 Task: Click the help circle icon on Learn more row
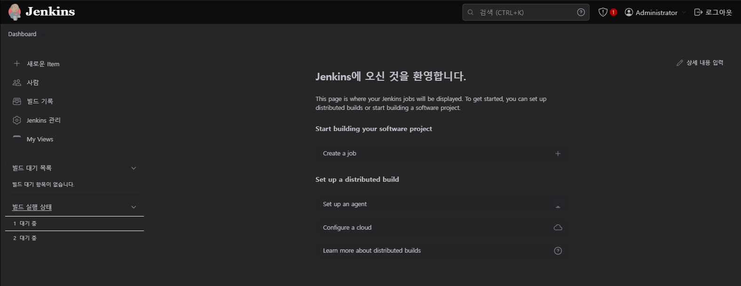[558, 251]
